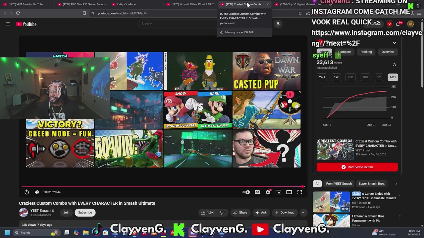This screenshot has height=238, width=424.
Task: Bookmark this page using the address bar icon
Action: pyautogui.click(x=84, y=13)
